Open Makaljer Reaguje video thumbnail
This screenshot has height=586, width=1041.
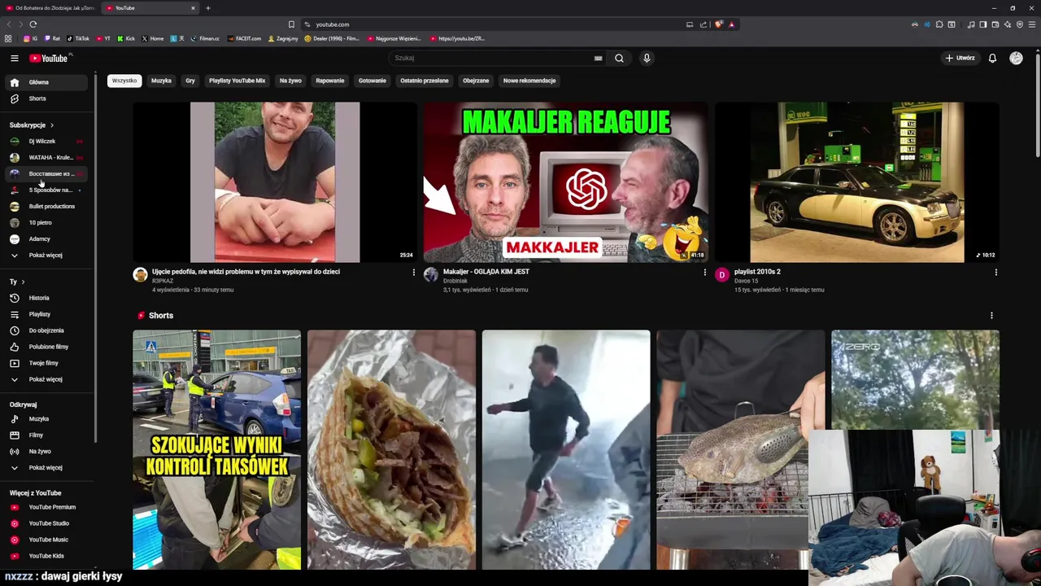(566, 182)
